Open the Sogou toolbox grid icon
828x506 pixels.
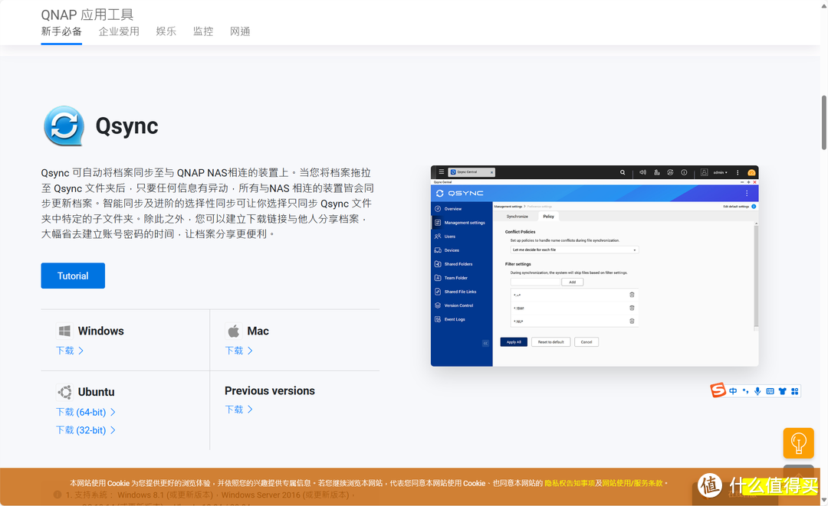click(794, 391)
